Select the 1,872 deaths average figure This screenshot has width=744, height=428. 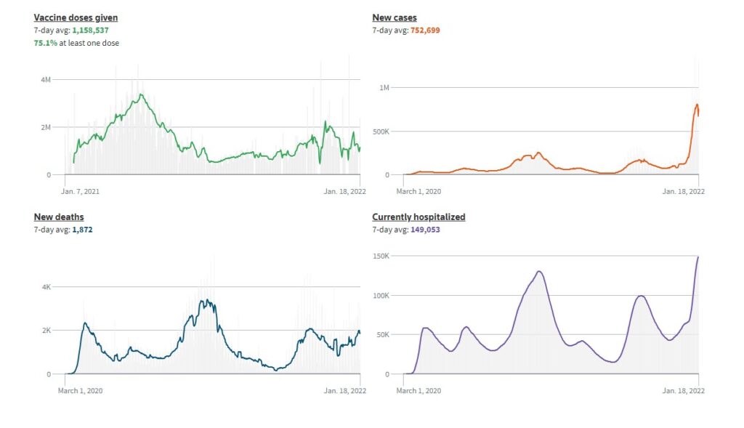coord(82,230)
